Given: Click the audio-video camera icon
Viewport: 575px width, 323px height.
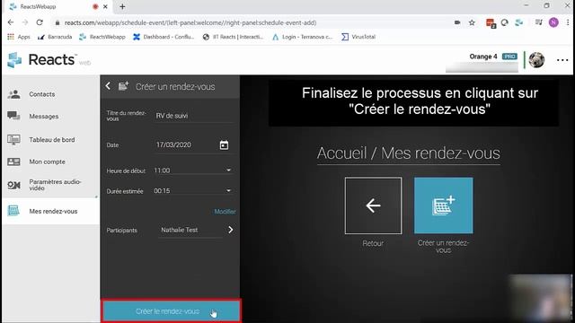Looking at the screenshot, I should 14,185.
